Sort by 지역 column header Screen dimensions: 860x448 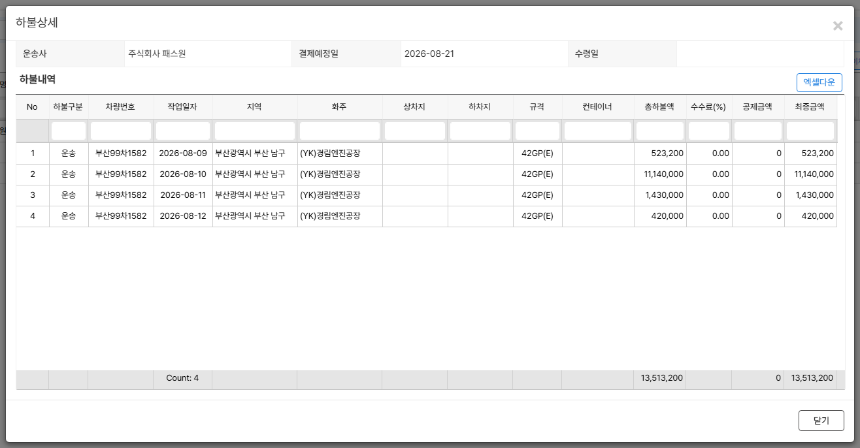click(x=255, y=107)
